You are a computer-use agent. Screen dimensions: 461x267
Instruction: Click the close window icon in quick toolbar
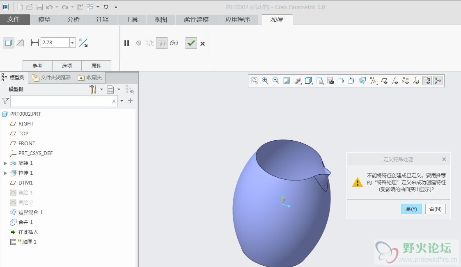(x=106, y=7)
